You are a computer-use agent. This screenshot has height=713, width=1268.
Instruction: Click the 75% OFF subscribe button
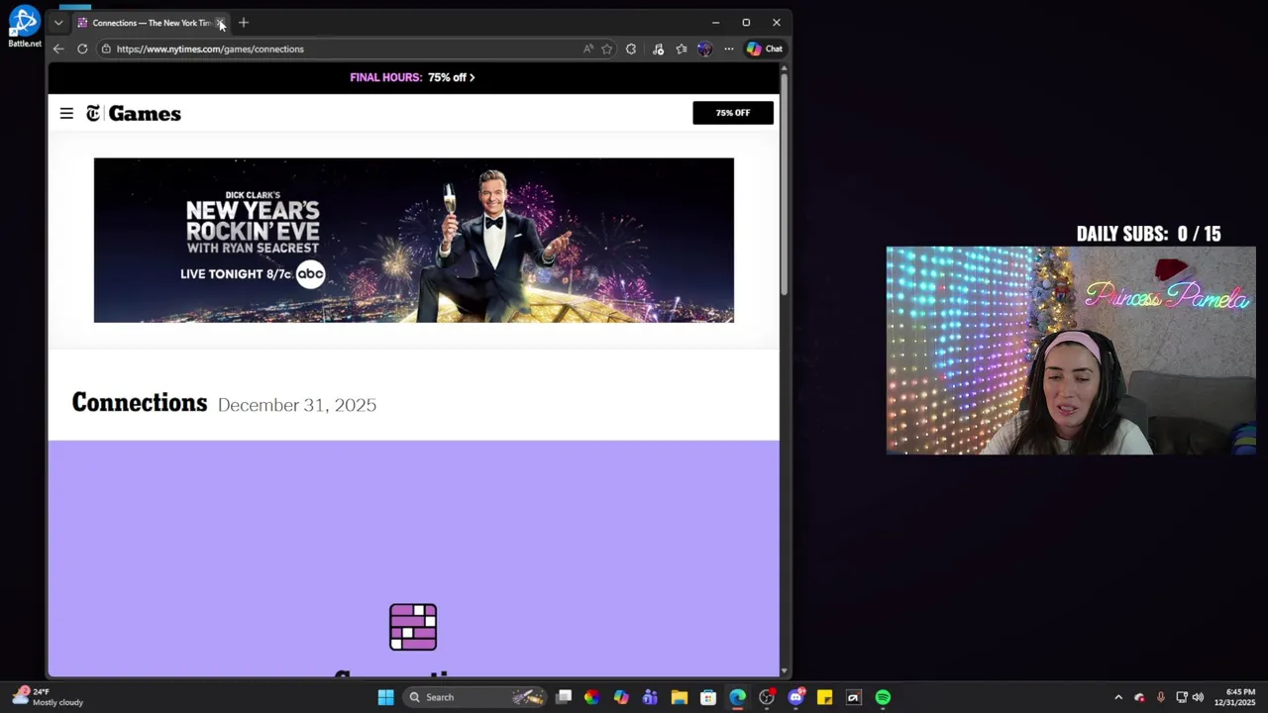(733, 113)
